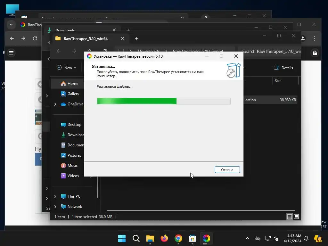Open the New dropdown in Explorer

(x=67, y=68)
